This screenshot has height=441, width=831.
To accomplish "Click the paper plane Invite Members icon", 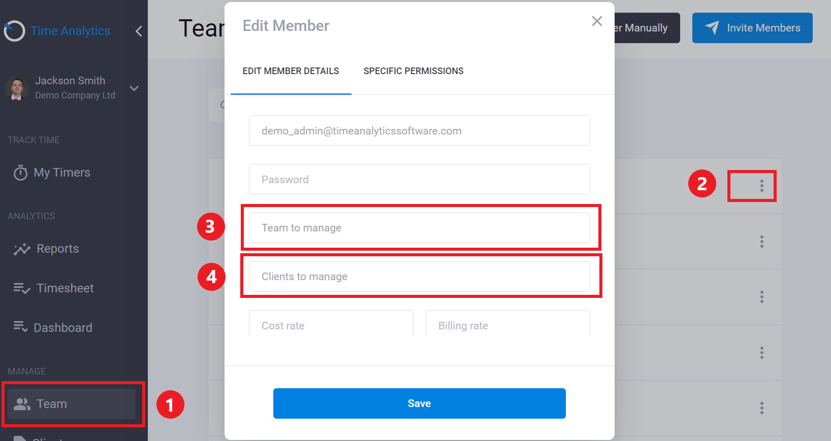I will click(x=712, y=27).
